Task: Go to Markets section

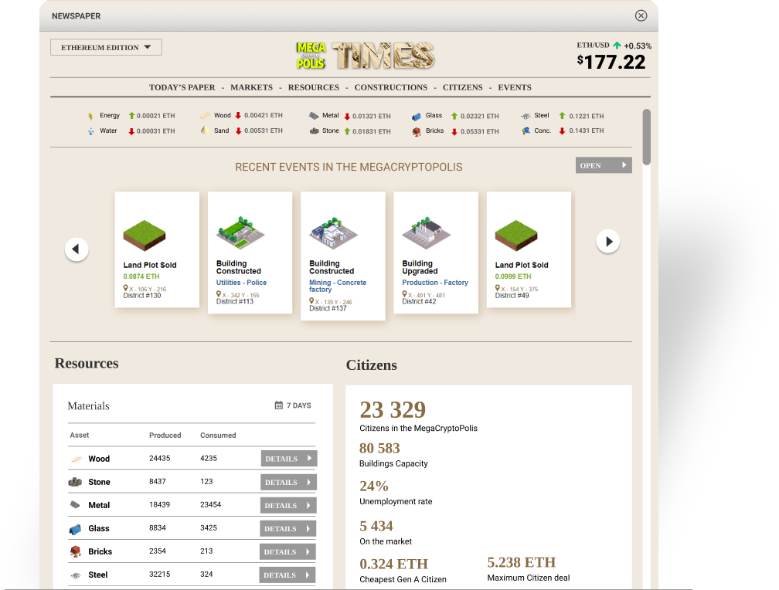Action: pos(251,87)
